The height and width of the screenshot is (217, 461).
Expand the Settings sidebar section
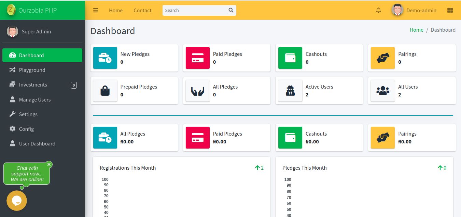pyautogui.click(x=28, y=114)
